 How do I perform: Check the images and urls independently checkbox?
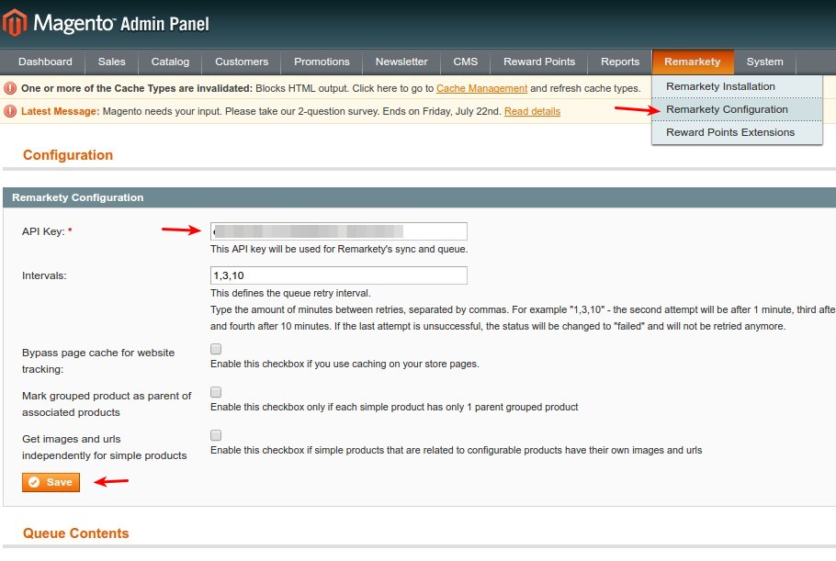coord(216,435)
